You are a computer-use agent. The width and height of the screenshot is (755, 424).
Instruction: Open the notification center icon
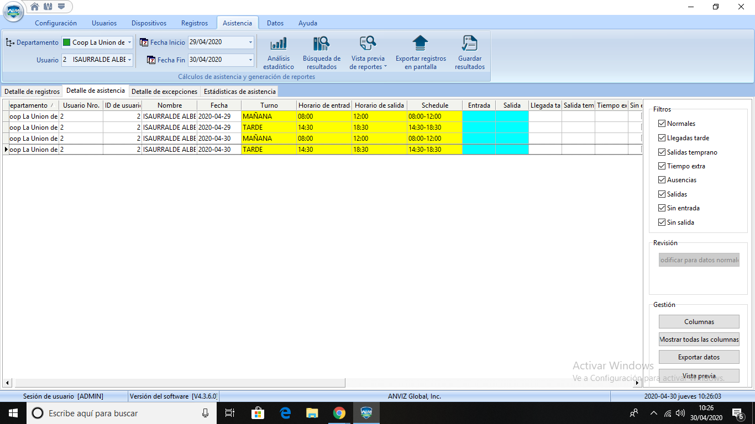point(737,413)
